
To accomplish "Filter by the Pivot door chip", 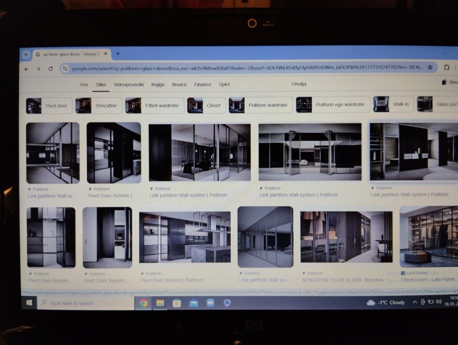I will tap(49, 105).
